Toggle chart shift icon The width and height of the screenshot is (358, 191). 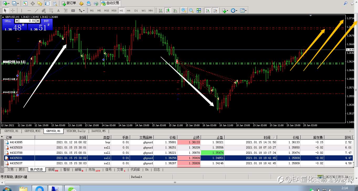[x=215, y=10]
